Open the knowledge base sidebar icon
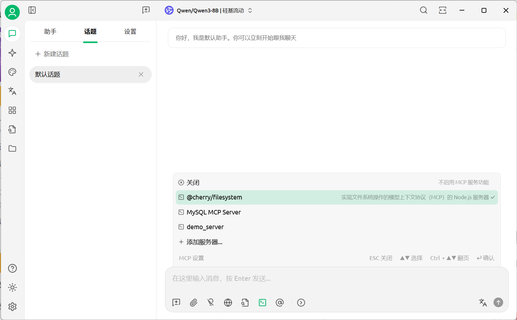Image resolution: width=517 pixels, height=320 pixels. 12,130
